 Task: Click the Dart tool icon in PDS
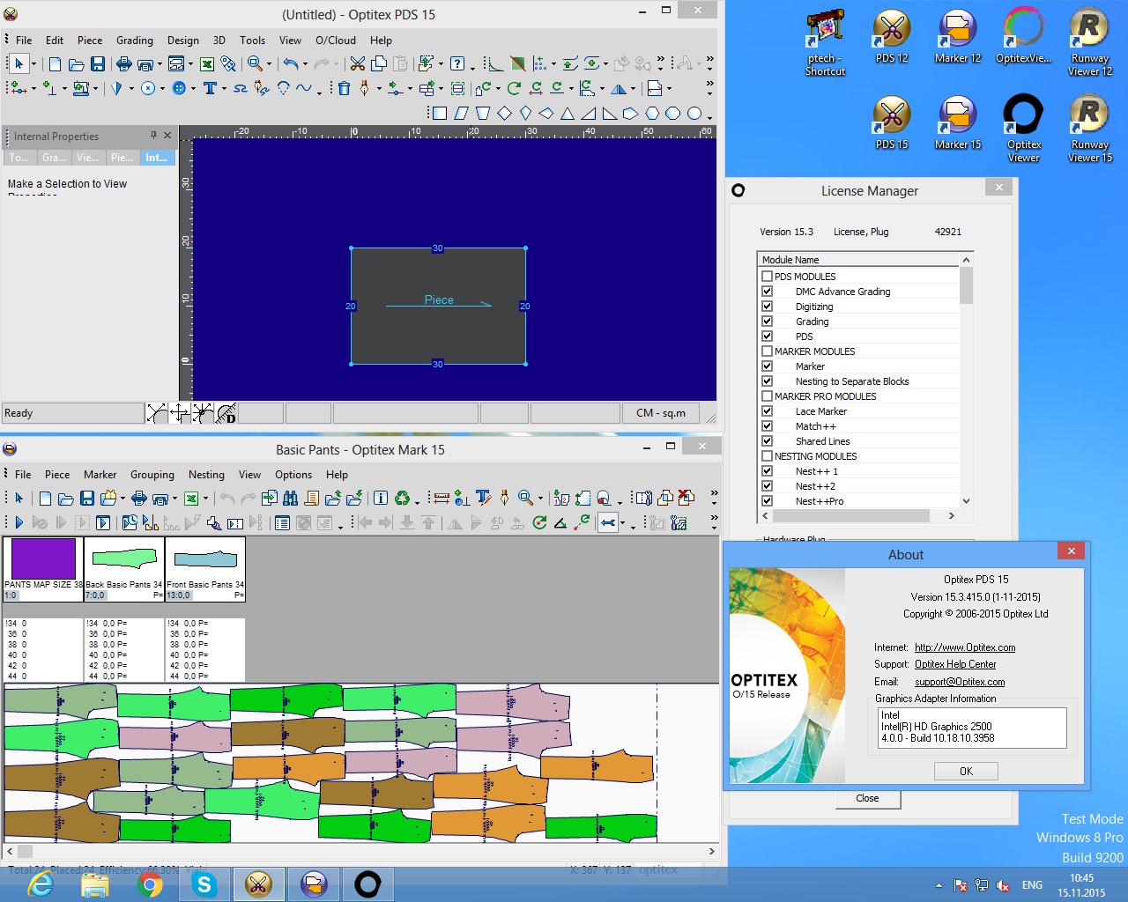point(116,88)
